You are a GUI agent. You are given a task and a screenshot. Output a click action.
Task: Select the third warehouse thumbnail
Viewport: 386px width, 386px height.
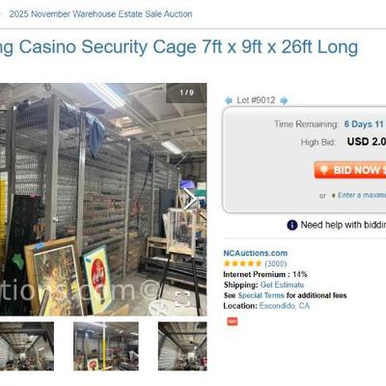[182, 346]
